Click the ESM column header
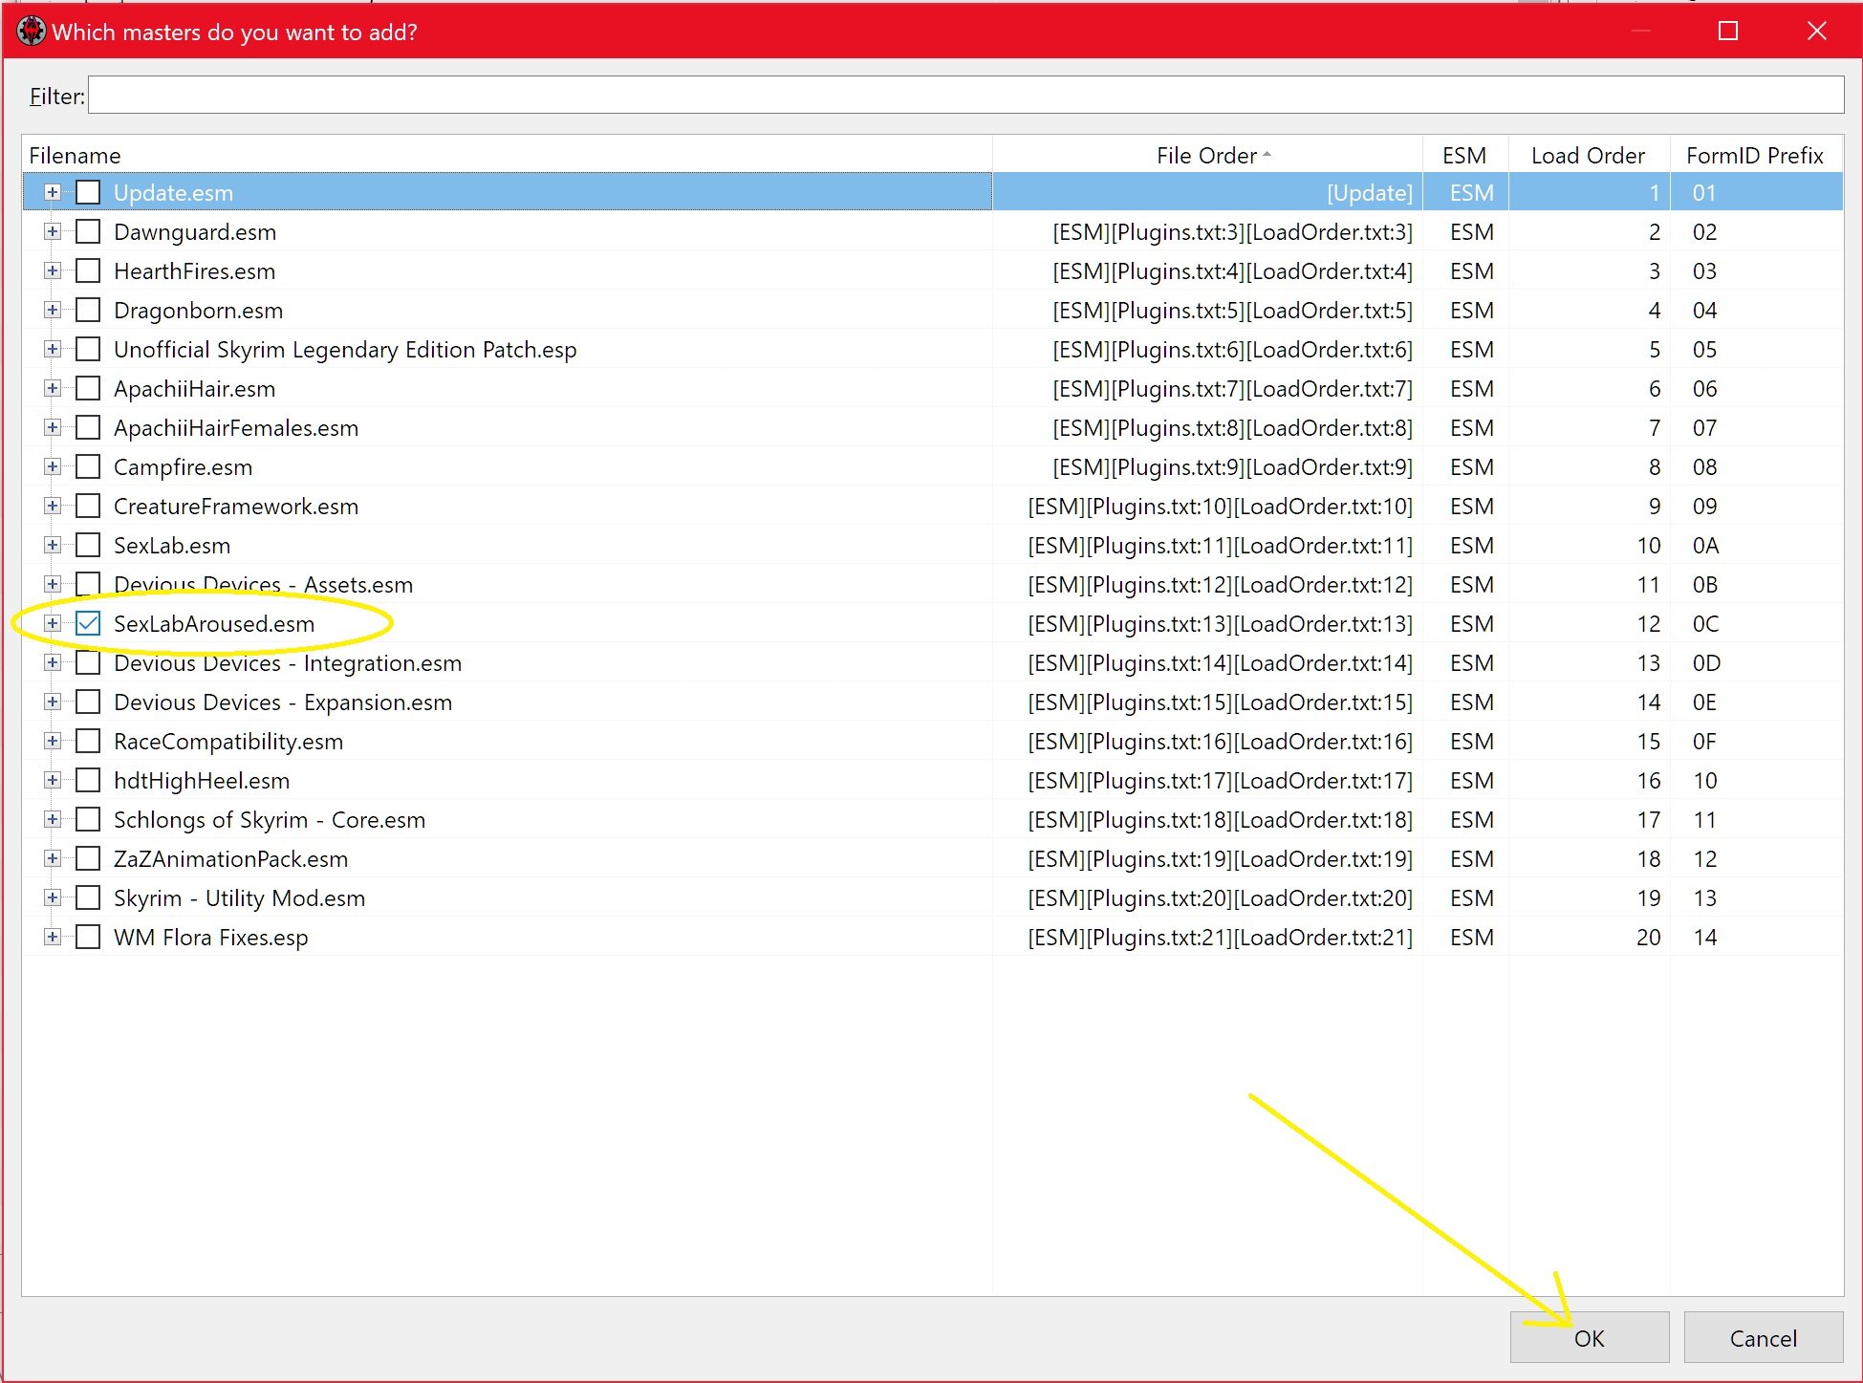The height and width of the screenshot is (1383, 1863). [1465, 155]
